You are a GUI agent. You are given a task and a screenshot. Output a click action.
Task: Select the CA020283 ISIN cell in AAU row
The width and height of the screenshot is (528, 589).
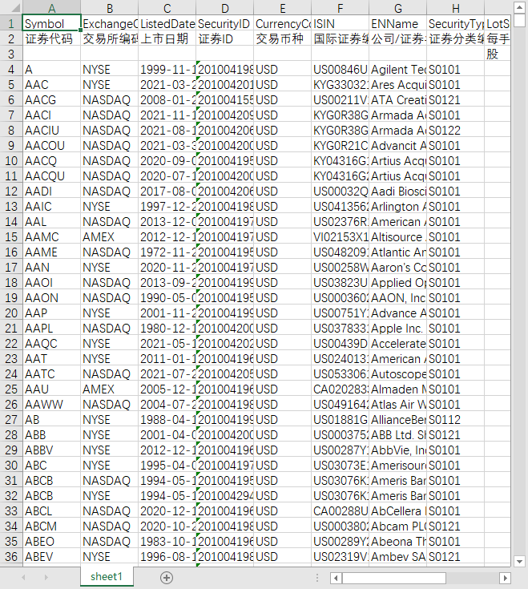click(x=341, y=389)
